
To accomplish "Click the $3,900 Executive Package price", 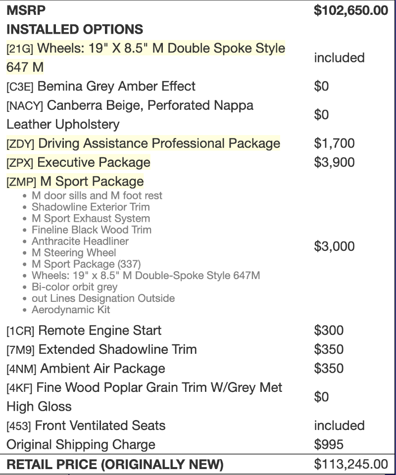I will 334,162.
